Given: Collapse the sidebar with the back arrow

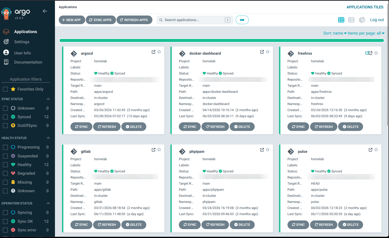Looking at the screenshot, I should (x=45, y=11).
